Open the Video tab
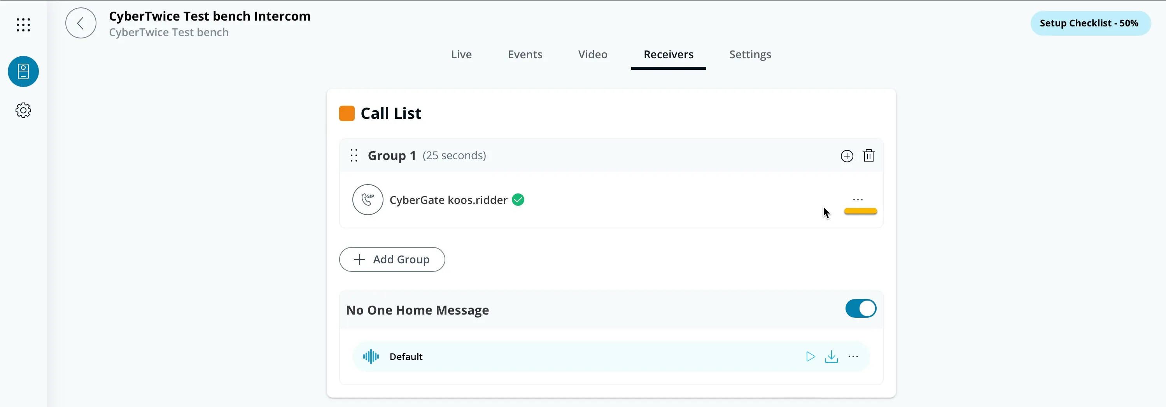This screenshot has height=407, width=1166. tap(592, 54)
